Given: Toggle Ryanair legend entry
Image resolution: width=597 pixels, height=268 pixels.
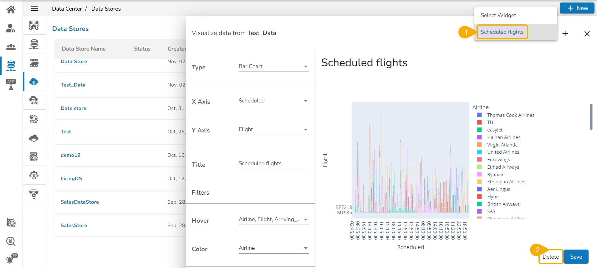Looking at the screenshot, I should (495, 175).
